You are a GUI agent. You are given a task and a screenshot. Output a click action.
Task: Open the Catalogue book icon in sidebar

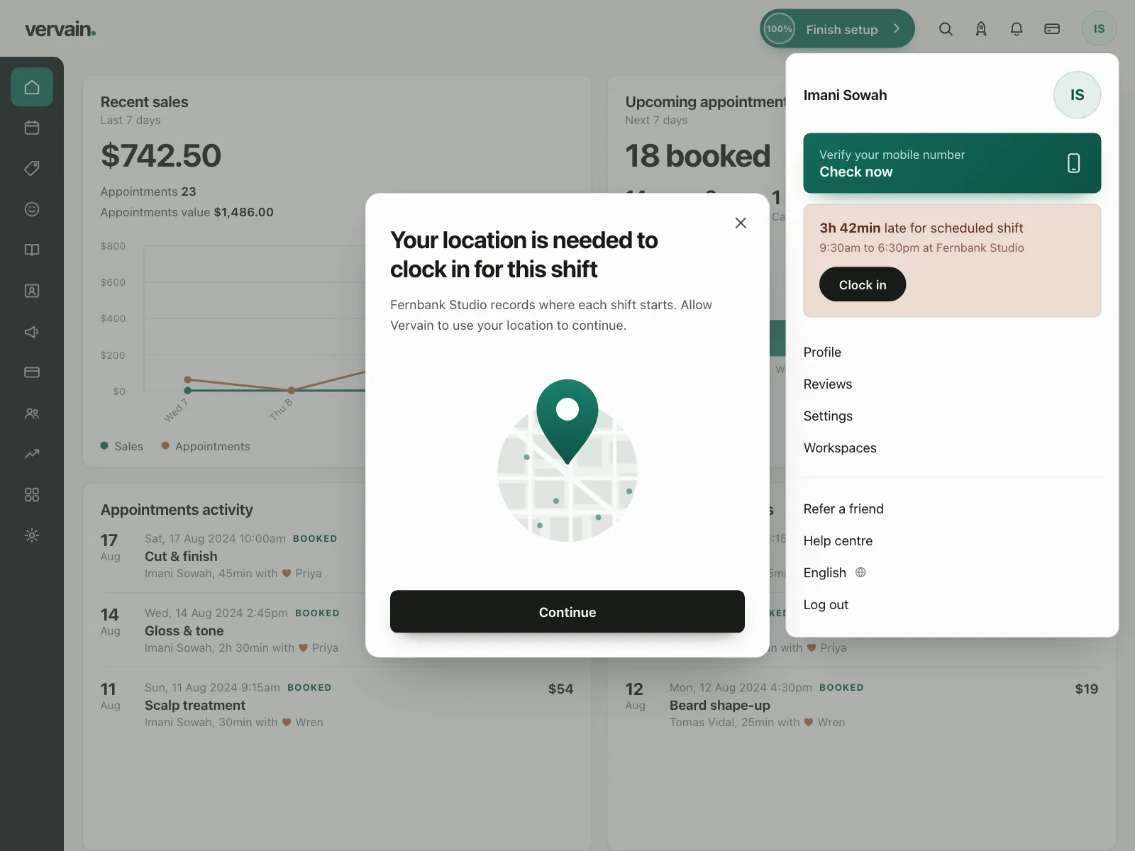pyautogui.click(x=32, y=250)
